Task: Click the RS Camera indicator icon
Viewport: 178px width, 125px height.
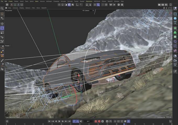Action: click(93, 10)
